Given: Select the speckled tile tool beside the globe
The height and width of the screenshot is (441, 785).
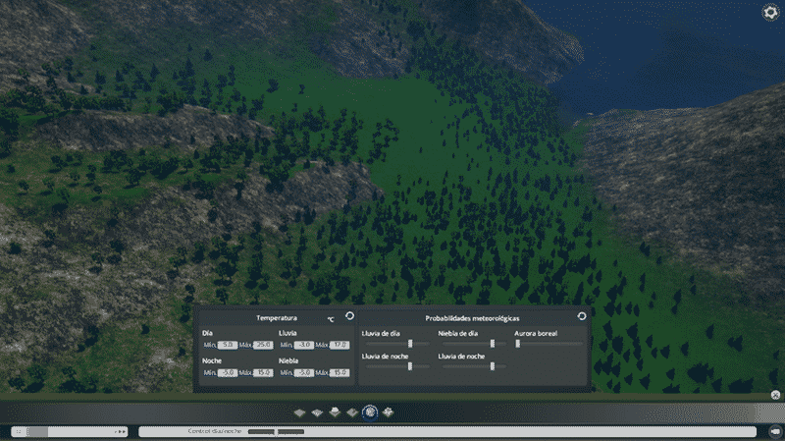Looking at the screenshot, I should coord(389,413).
